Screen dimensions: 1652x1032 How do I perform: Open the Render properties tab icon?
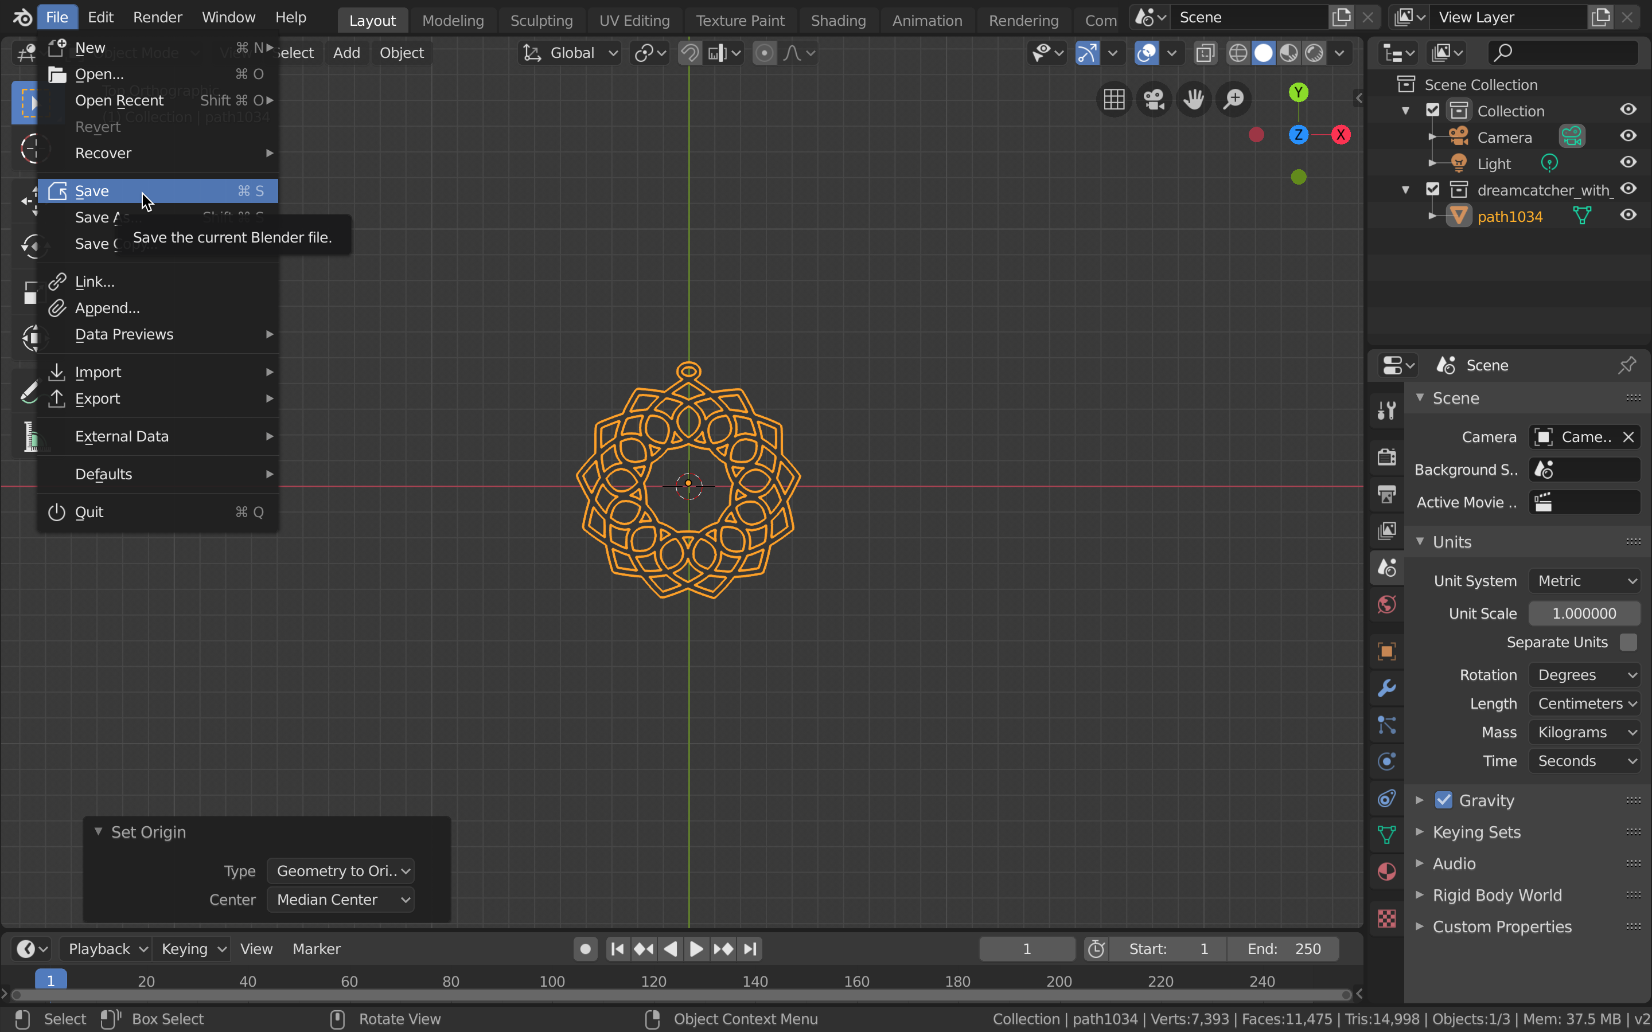[1386, 456]
